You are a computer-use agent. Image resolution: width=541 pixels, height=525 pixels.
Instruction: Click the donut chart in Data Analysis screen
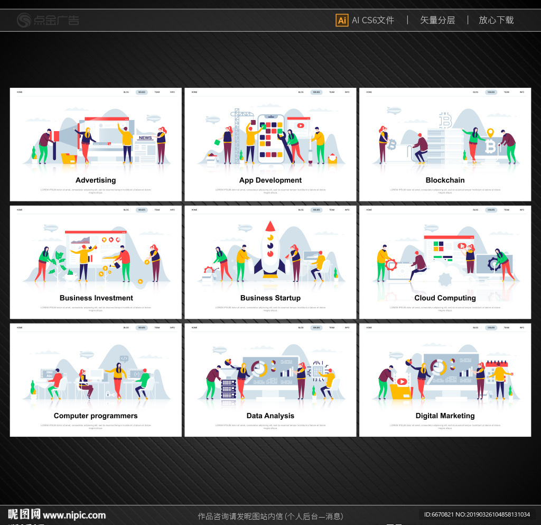click(x=259, y=369)
